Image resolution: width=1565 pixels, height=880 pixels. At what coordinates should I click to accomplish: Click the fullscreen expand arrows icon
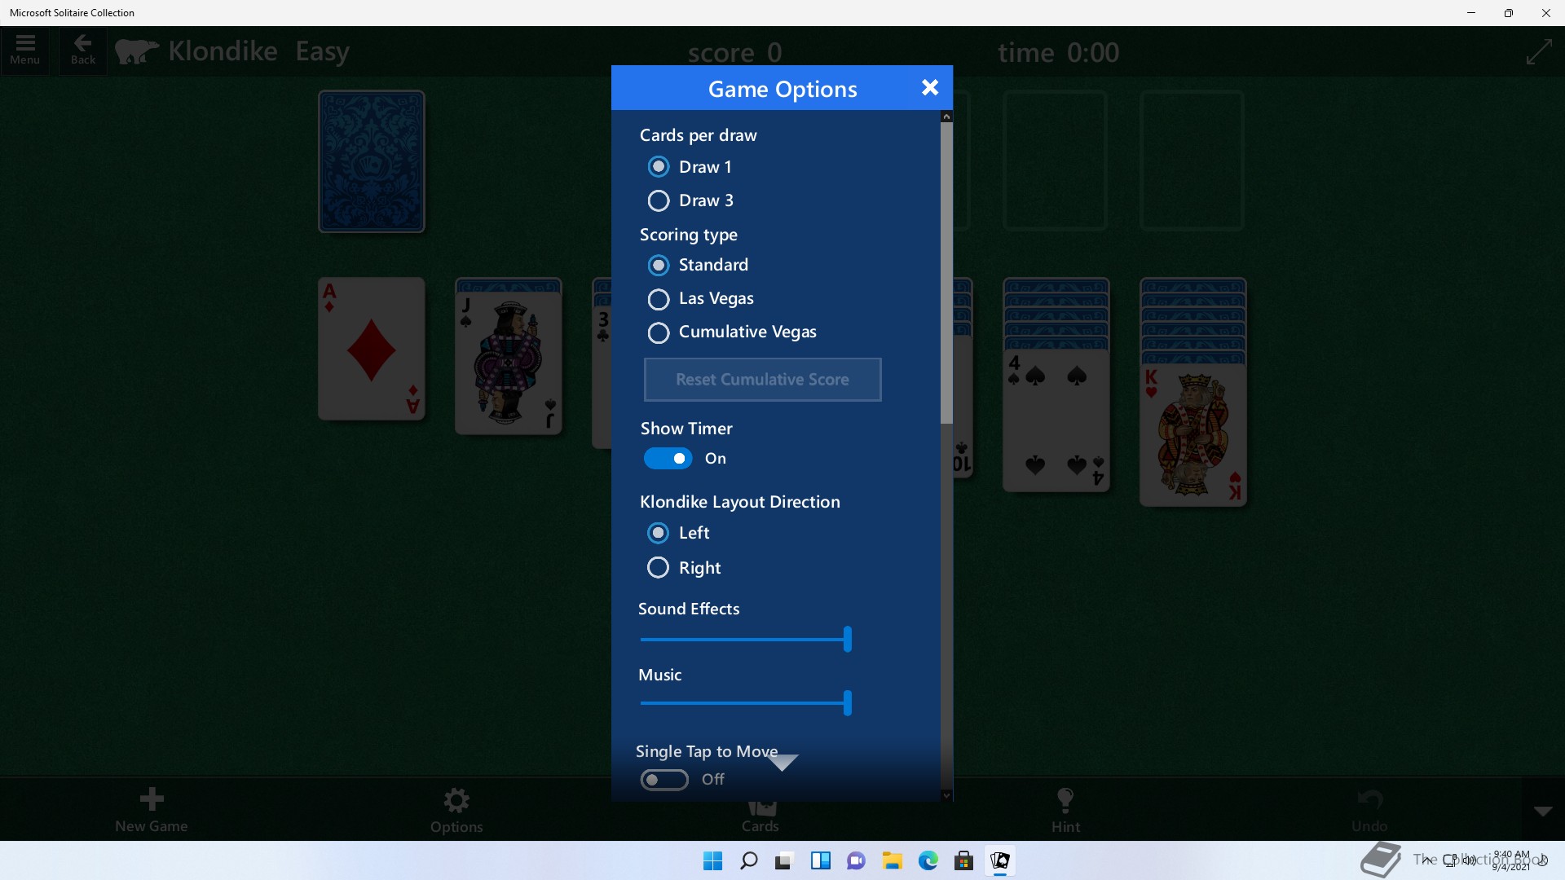point(1539,52)
